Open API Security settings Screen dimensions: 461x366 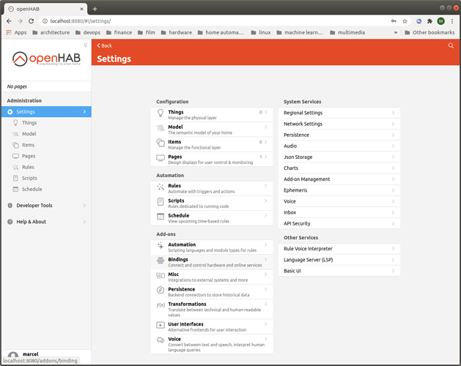(x=339, y=223)
